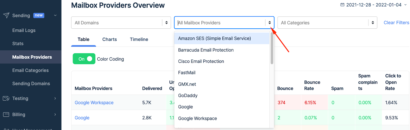410x130 pixels.
Task: Choose Google Workspace from dropdown list
Action: point(222,118)
